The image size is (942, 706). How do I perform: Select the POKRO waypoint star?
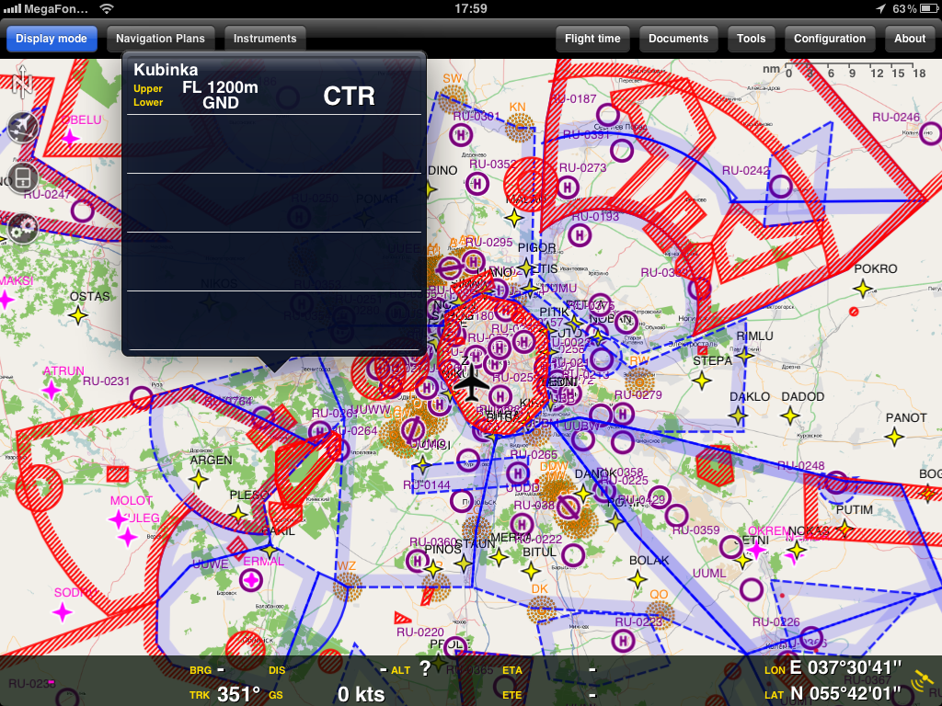[863, 289]
